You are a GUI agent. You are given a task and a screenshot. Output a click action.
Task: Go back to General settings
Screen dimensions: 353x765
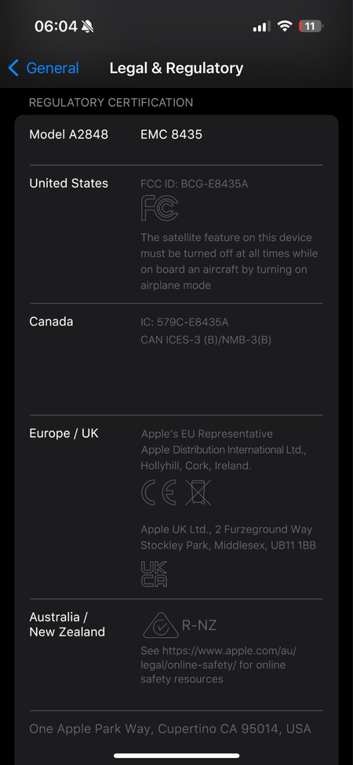pos(43,68)
